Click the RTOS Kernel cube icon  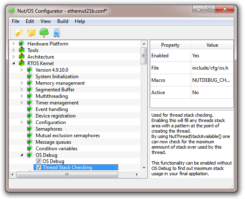click(22, 63)
